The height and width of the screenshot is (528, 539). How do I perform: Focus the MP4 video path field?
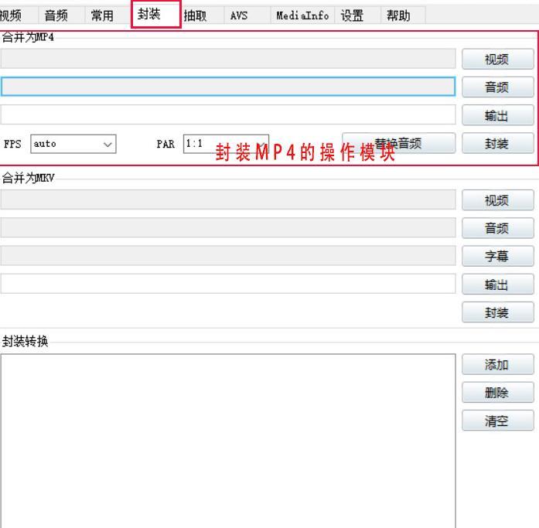pos(228,59)
